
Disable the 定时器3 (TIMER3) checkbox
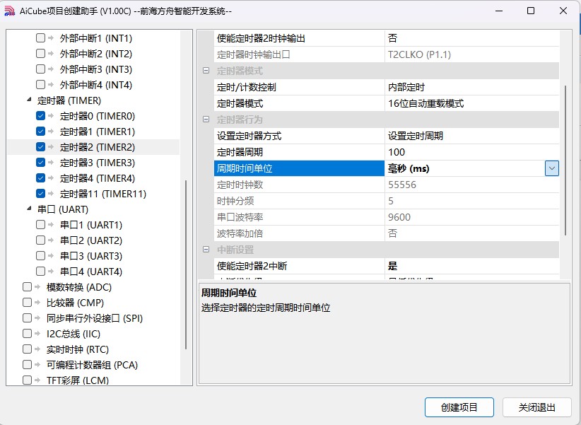[41, 163]
